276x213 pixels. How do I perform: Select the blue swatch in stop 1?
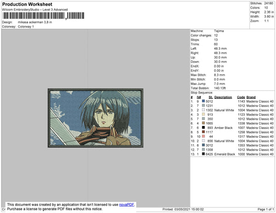[x=203, y=101]
